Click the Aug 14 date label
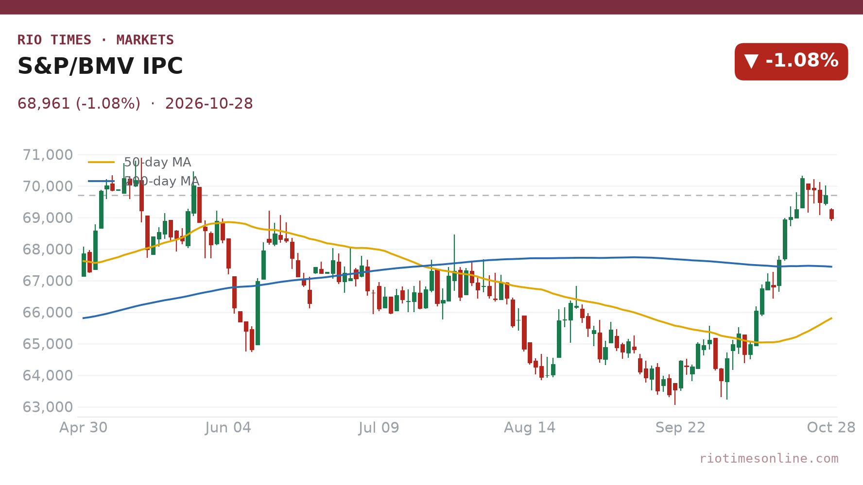Image resolution: width=863 pixels, height=485 pixels. click(x=530, y=428)
